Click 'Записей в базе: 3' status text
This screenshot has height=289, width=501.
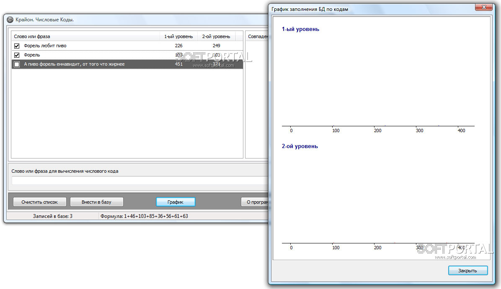click(53, 216)
